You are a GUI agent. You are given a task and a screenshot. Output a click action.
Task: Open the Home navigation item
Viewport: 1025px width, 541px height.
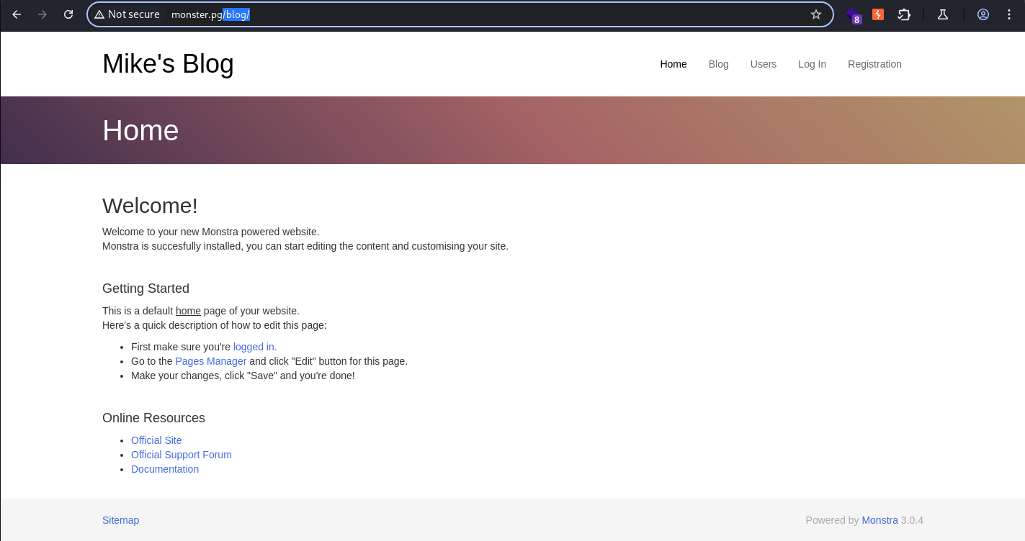click(673, 64)
